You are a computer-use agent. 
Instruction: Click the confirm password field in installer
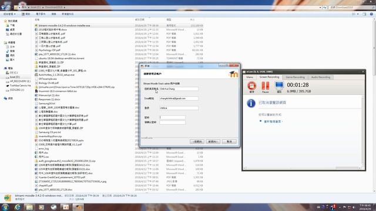[172, 122]
